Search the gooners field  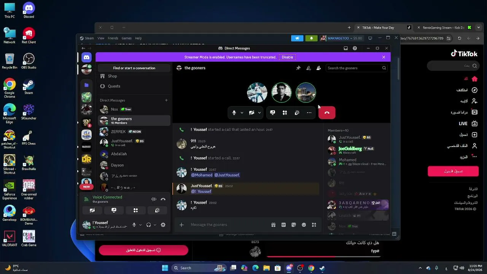tap(356, 68)
